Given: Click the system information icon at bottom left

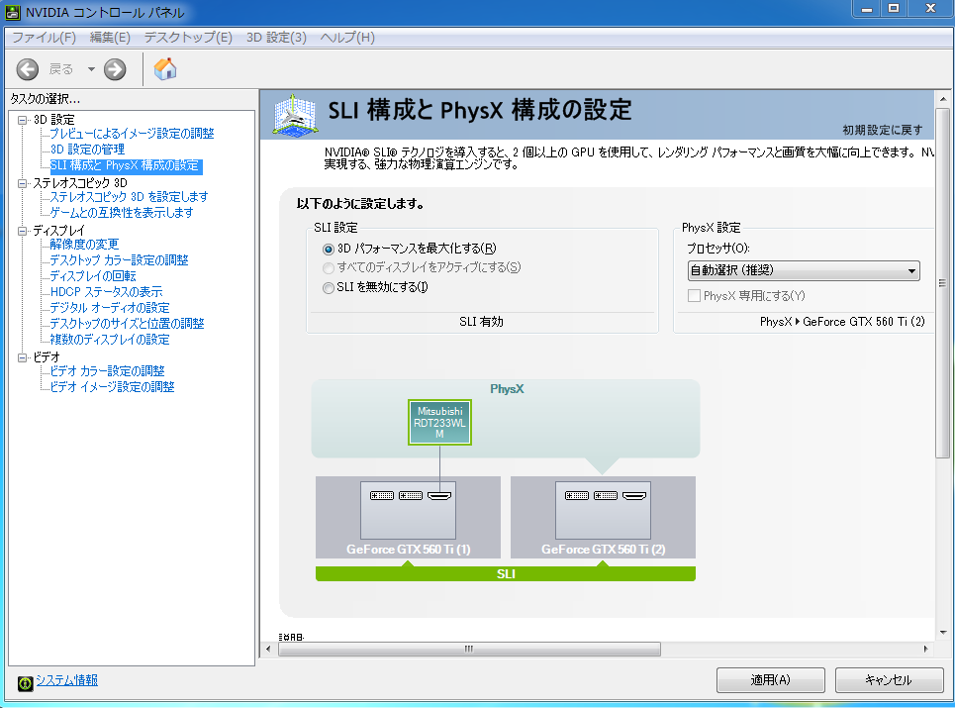Looking at the screenshot, I should [25, 683].
